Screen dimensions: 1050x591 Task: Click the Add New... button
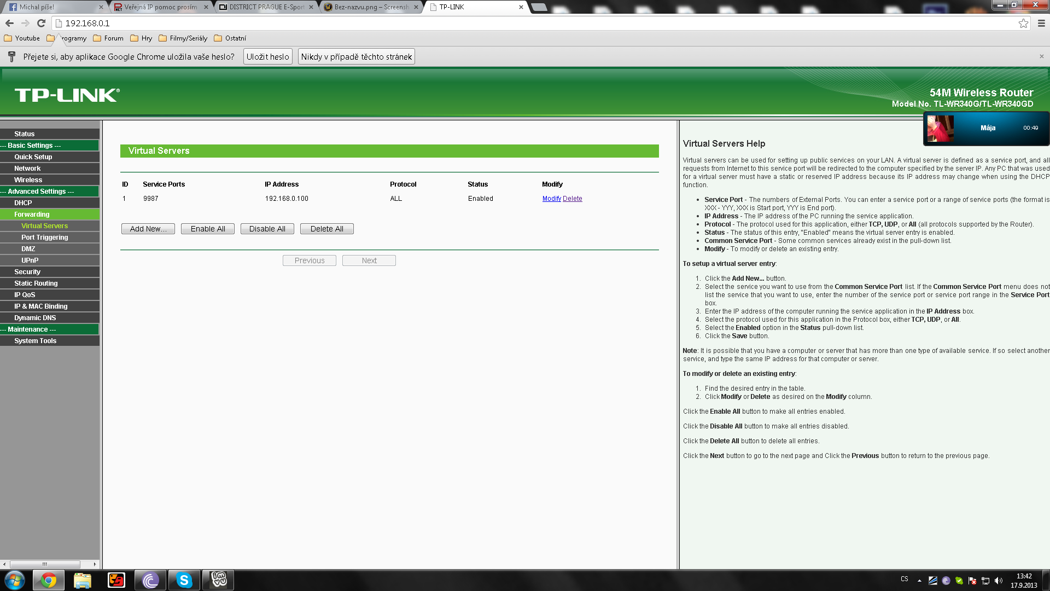click(148, 229)
